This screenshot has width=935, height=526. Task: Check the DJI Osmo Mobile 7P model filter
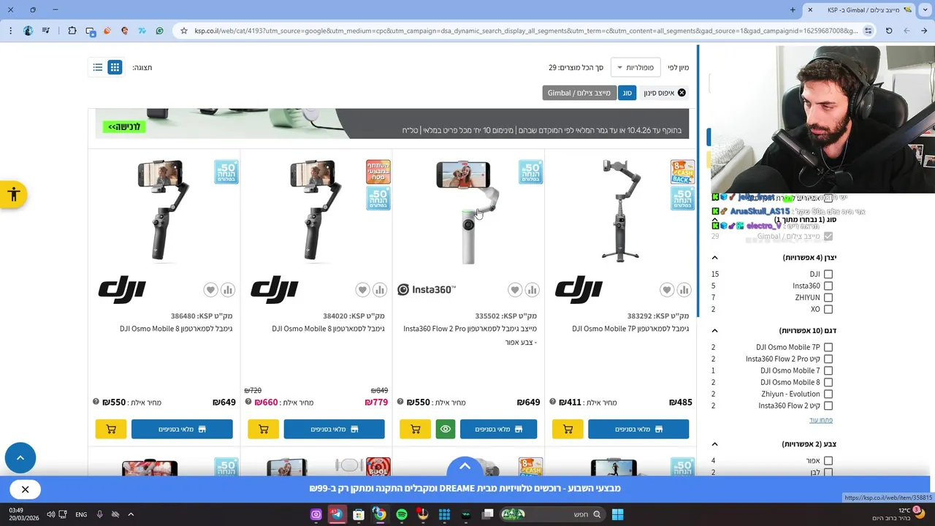pos(828,347)
